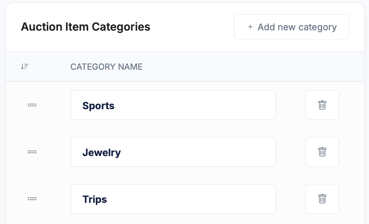Click the sort order icon in header
This screenshot has width=369, height=224.
(x=25, y=67)
